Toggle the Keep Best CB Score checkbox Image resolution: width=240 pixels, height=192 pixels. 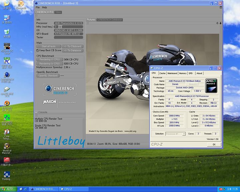click(x=37, y=50)
